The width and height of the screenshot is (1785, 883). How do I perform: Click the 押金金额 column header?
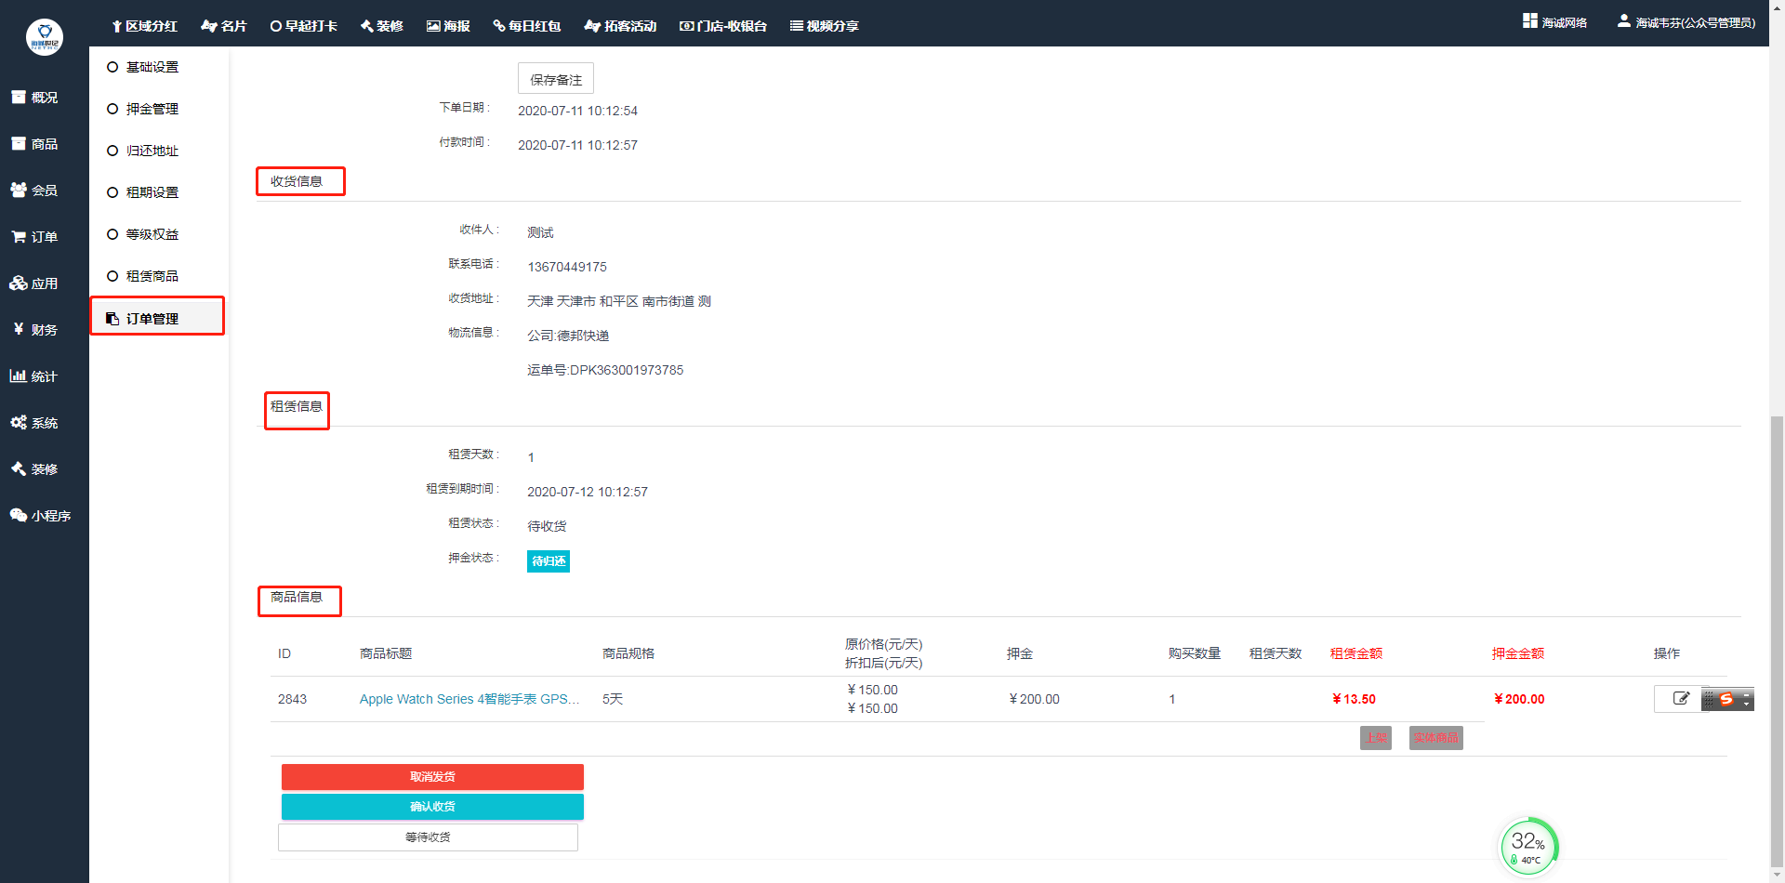pos(1518,653)
